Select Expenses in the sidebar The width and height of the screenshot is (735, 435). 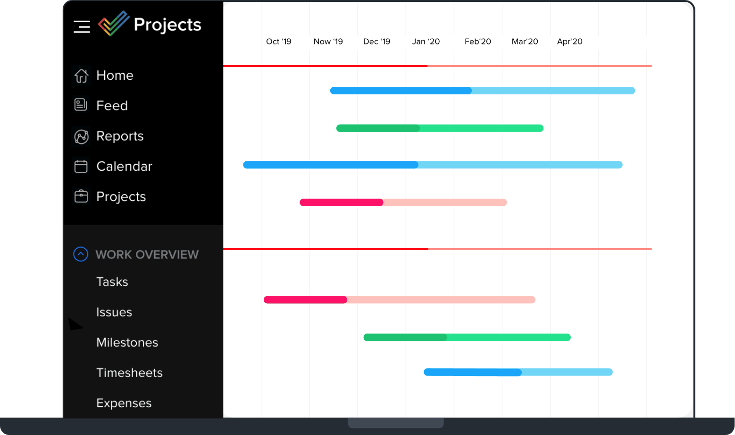click(x=124, y=403)
